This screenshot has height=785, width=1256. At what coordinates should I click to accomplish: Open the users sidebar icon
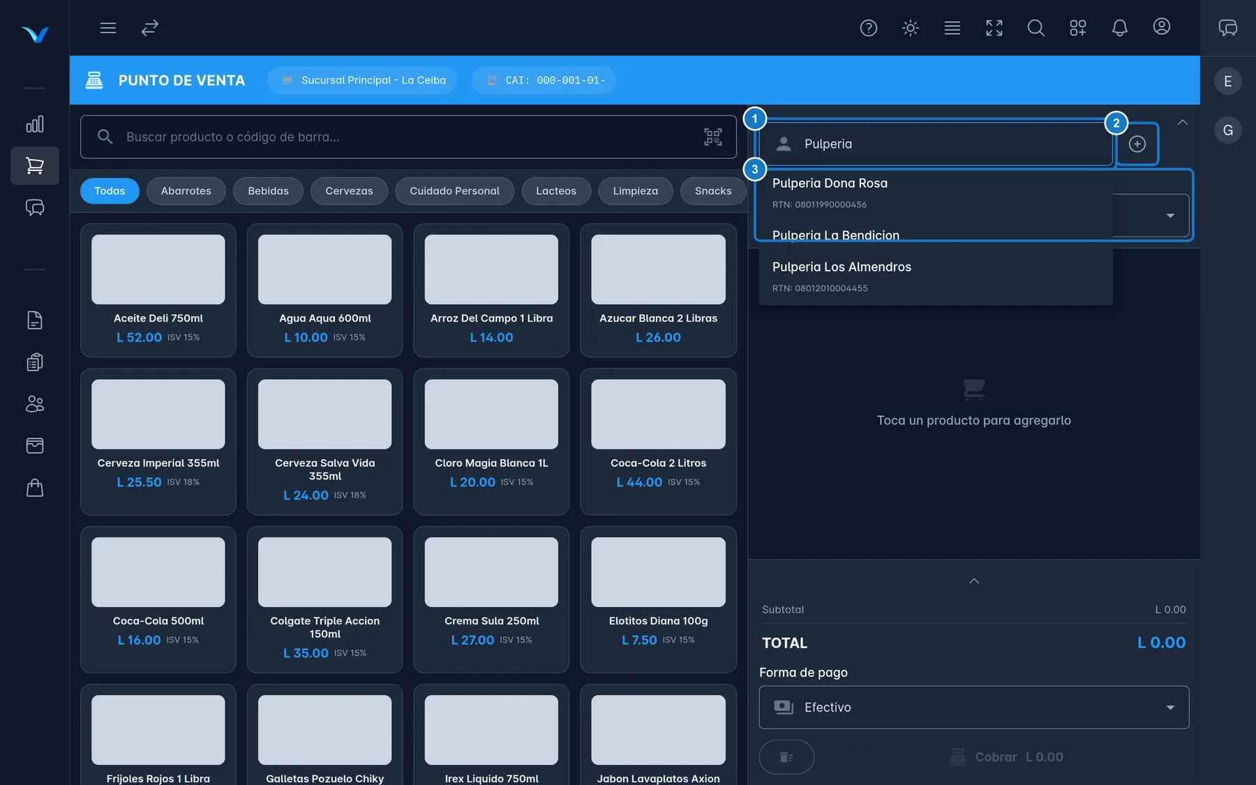tap(35, 404)
